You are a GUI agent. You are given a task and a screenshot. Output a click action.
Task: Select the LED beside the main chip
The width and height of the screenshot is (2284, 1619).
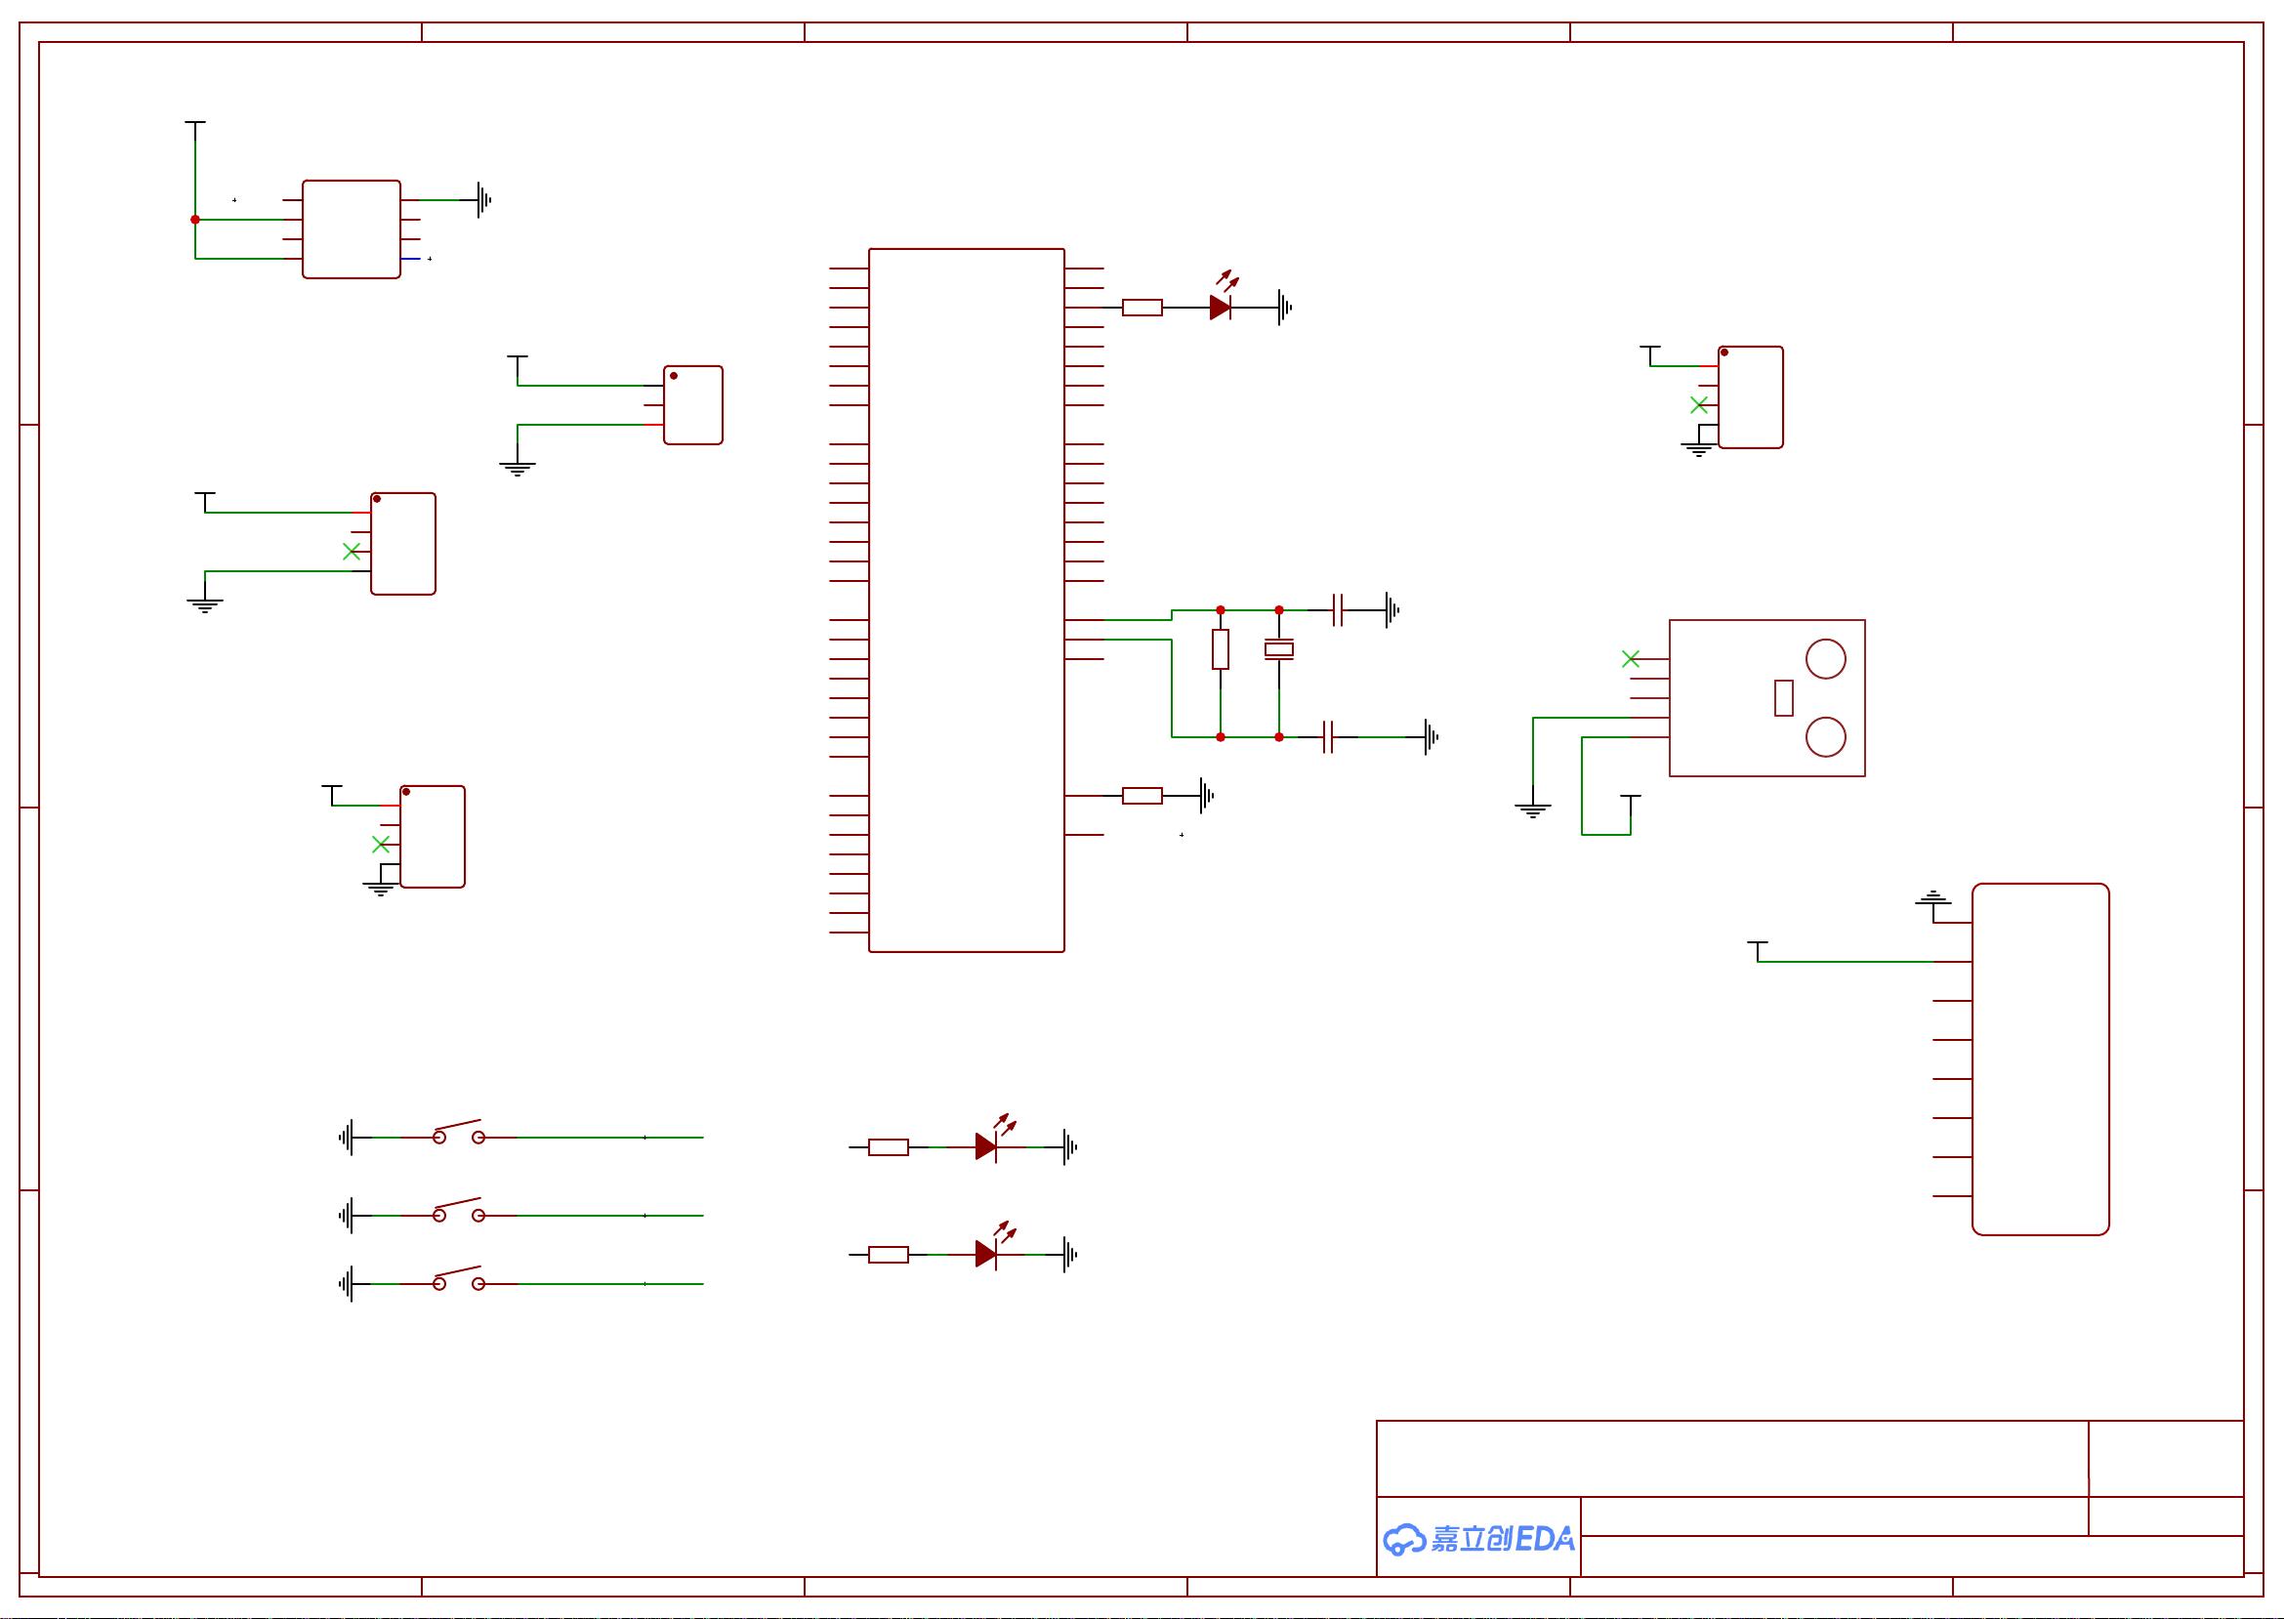(1221, 307)
